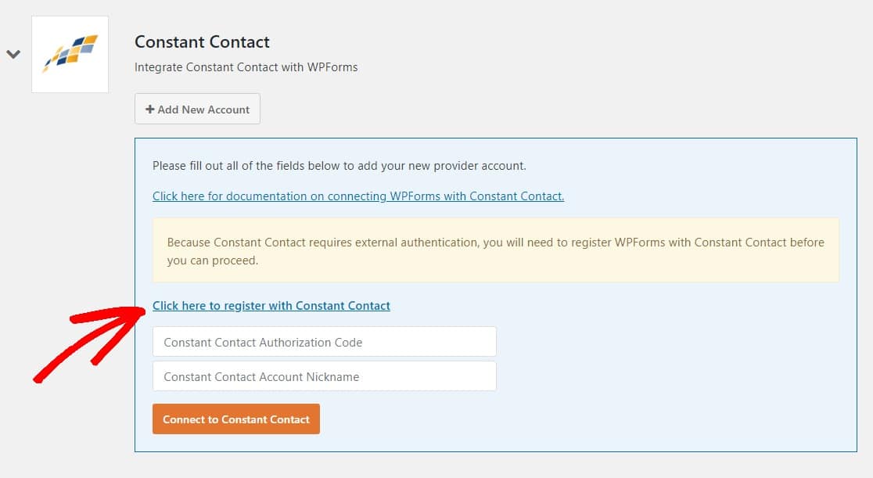The image size is (873, 478).
Task: Open the WPForms documentation link
Action: [358, 196]
